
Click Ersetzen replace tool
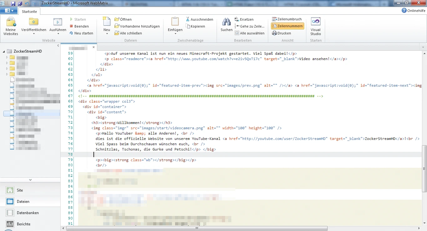pos(244,19)
